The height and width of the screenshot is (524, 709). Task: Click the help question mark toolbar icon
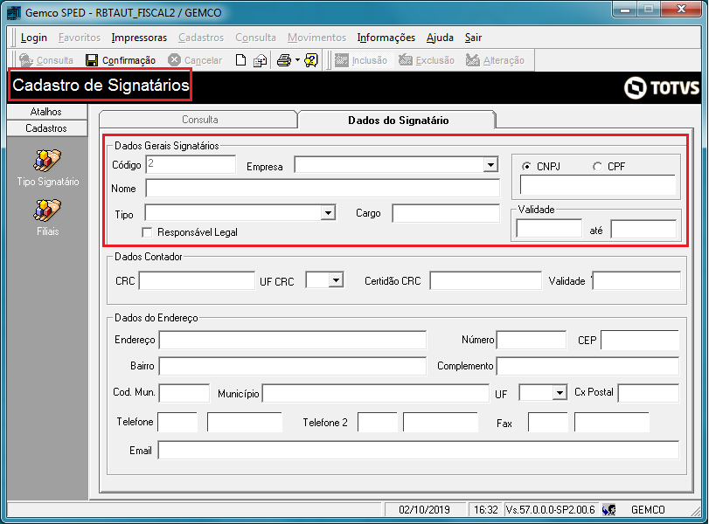[x=311, y=60]
